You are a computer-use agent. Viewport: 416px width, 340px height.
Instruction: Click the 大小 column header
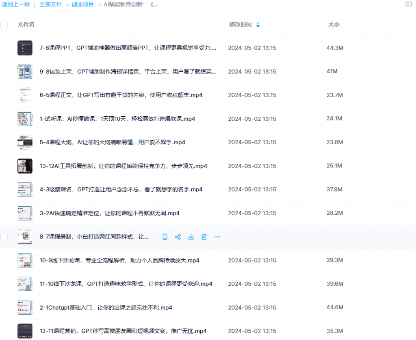pyautogui.click(x=334, y=24)
